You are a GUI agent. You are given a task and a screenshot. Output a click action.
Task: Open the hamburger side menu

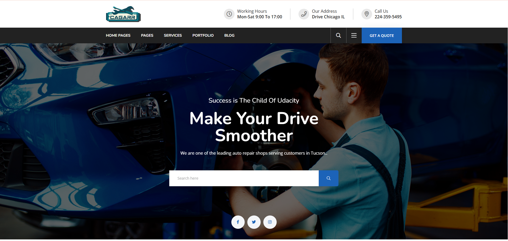click(x=354, y=36)
